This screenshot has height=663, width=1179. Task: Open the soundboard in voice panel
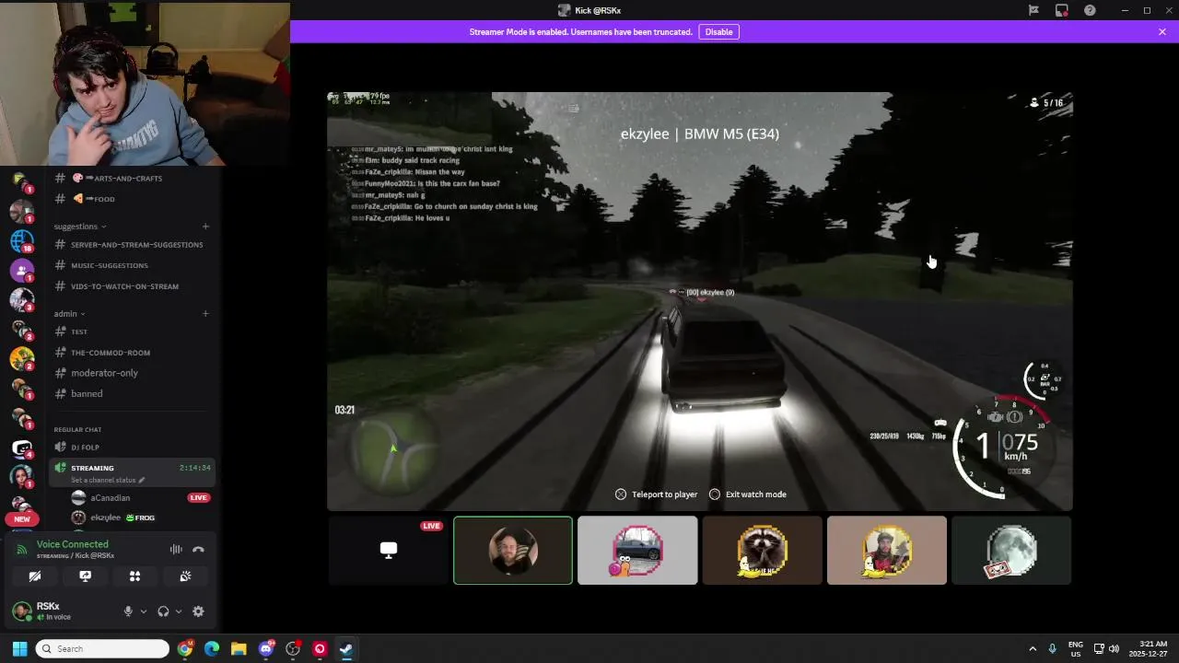click(185, 576)
